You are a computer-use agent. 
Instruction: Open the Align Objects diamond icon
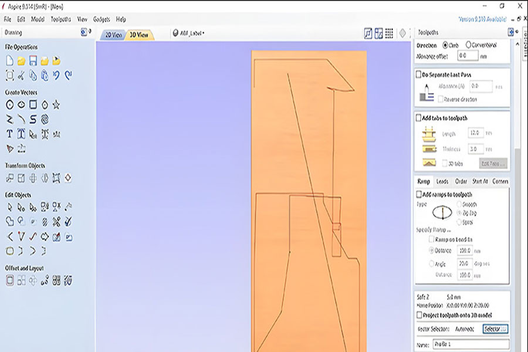68,178
